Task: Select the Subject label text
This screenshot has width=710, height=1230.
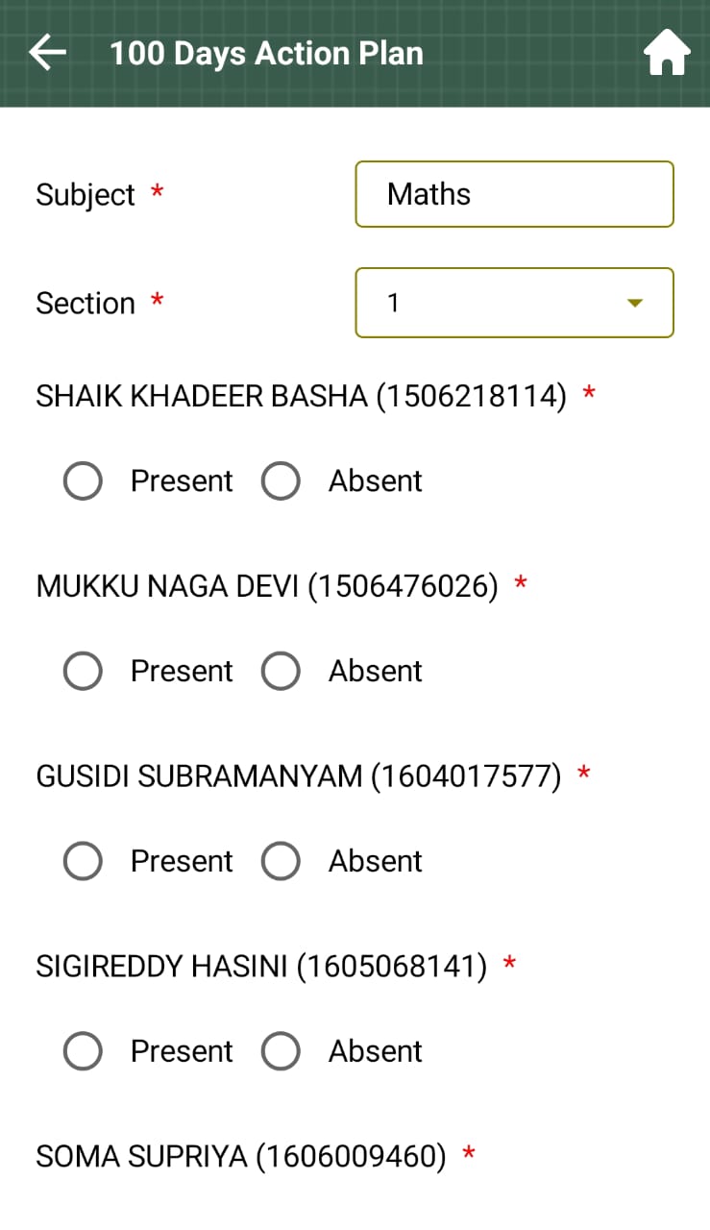Action: (x=86, y=195)
